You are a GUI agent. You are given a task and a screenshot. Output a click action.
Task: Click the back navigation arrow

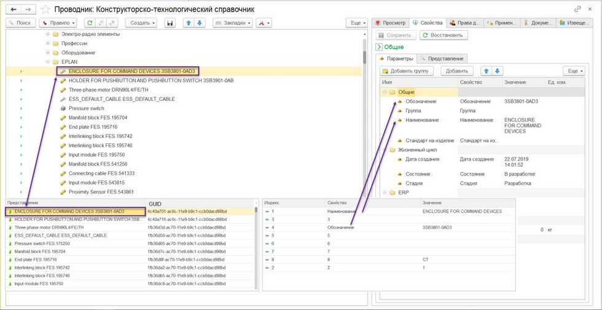[14, 9]
